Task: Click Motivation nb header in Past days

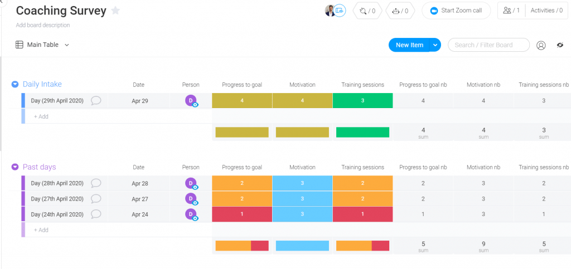Action: point(483,167)
